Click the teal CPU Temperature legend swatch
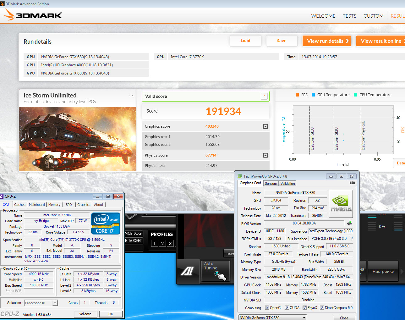The height and width of the screenshot is (320, 405). coord(355,95)
